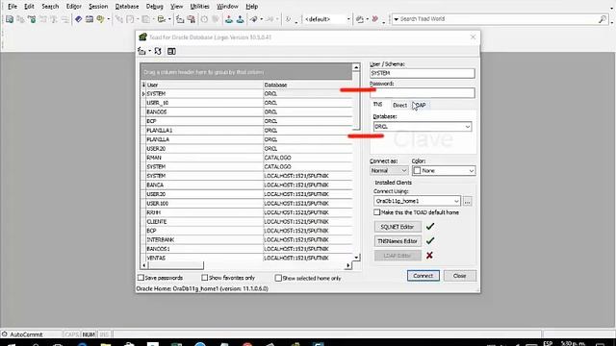Open the Color None dropdown
The height and width of the screenshot is (346, 616).
471,171
